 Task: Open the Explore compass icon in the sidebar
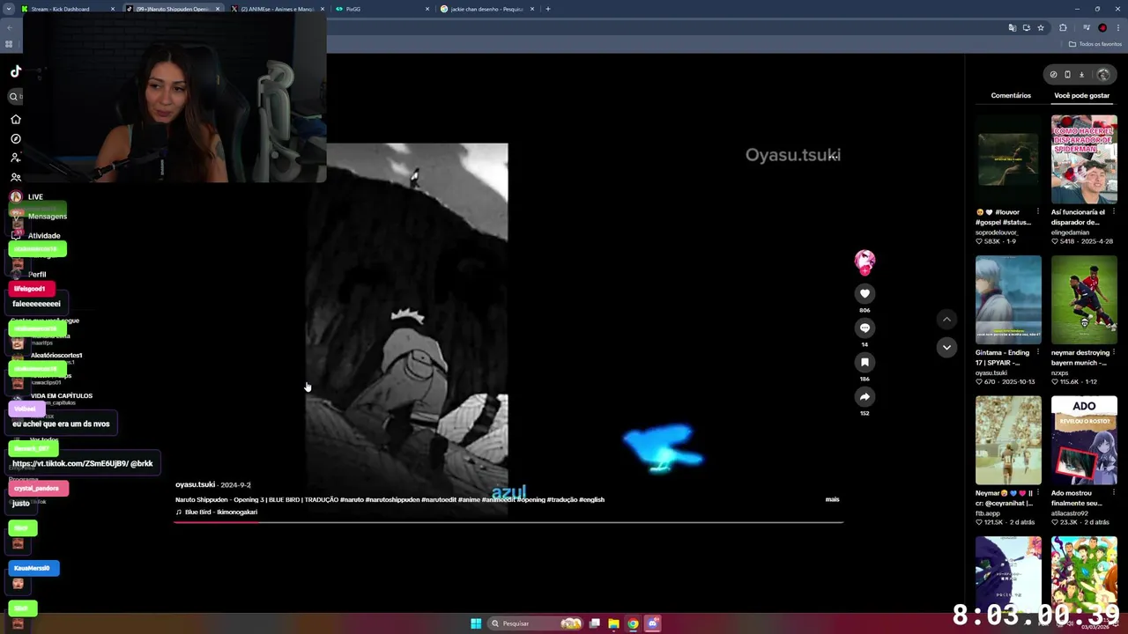[x=15, y=138]
